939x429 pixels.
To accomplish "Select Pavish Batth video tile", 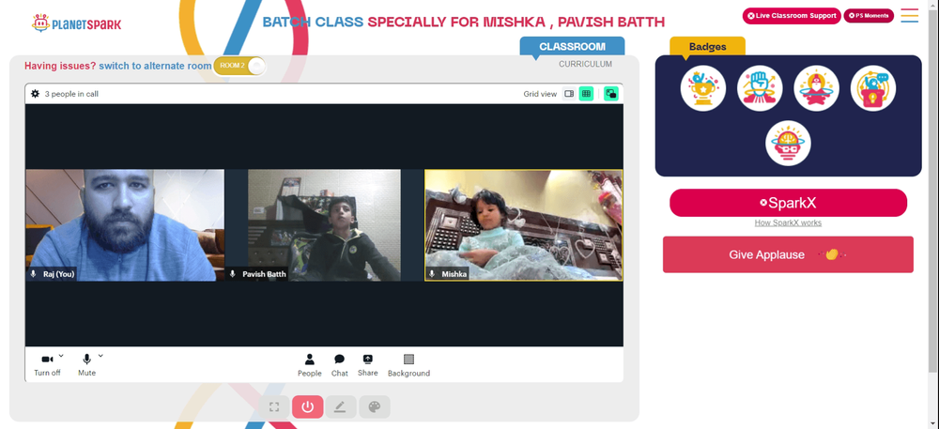I will [x=324, y=225].
